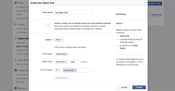
Task: Open the Content type Video Only dropdown
Action: tap(62, 54)
